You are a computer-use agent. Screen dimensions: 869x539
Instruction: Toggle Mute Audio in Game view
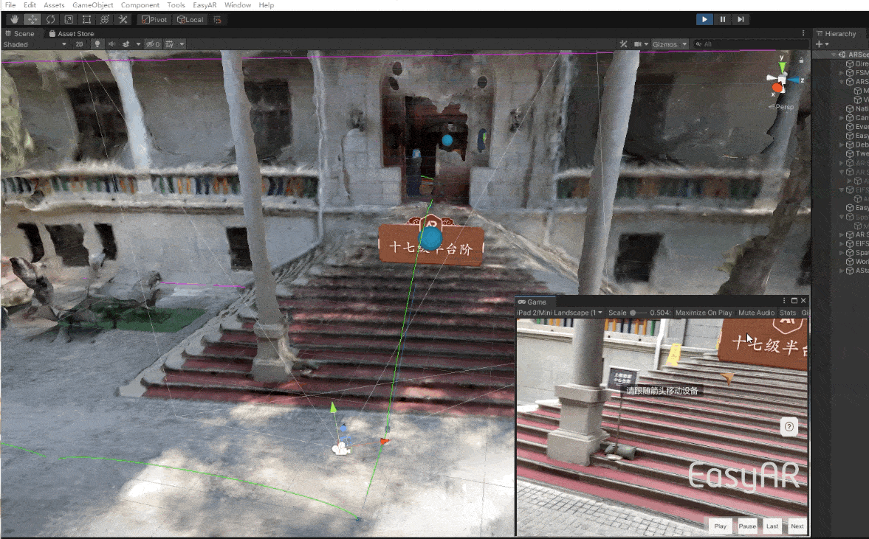click(756, 313)
